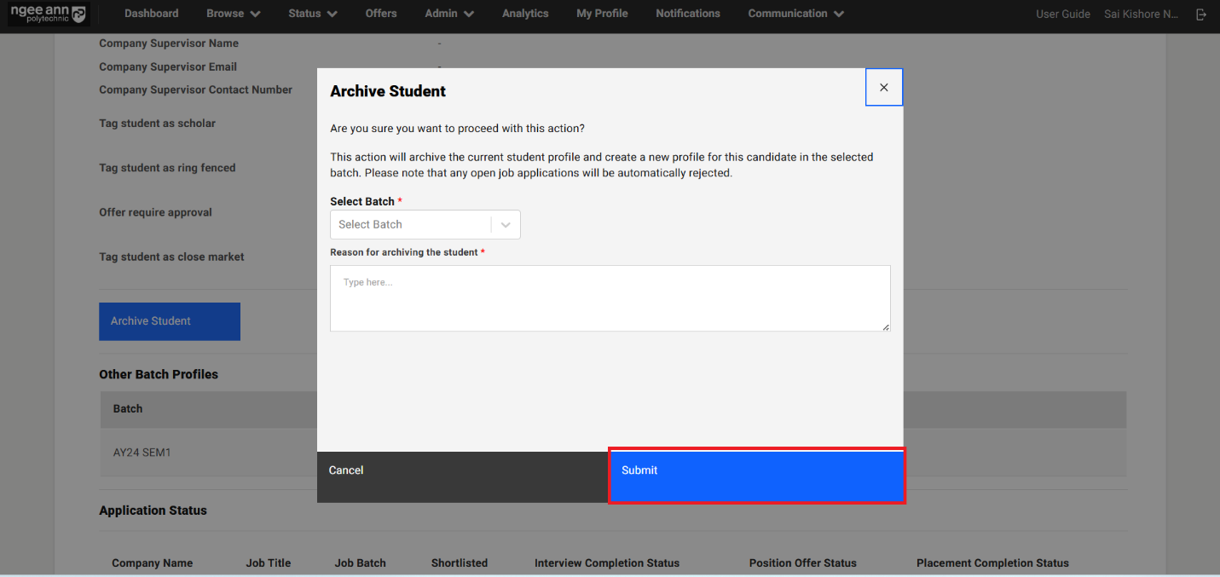Expand the Browse menu
This screenshot has height=577, width=1220.
233,14
